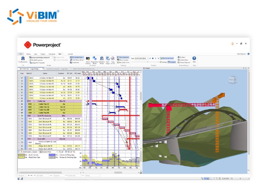
Task: Collapse the Deck PC structure summary task
Action: [35, 116]
